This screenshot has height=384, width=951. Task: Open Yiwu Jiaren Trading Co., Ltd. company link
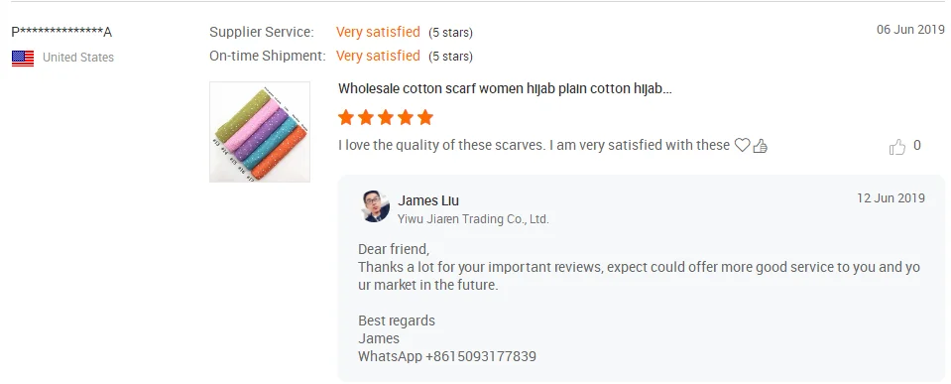coord(473,219)
